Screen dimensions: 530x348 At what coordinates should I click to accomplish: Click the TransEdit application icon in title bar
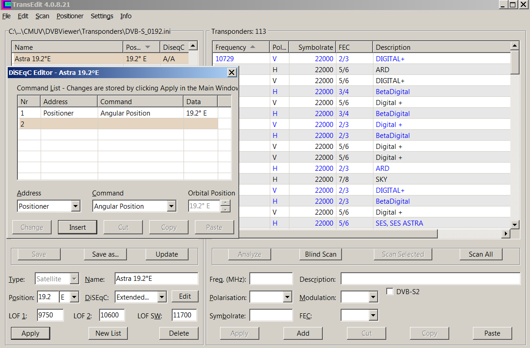(x=6, y=4)
